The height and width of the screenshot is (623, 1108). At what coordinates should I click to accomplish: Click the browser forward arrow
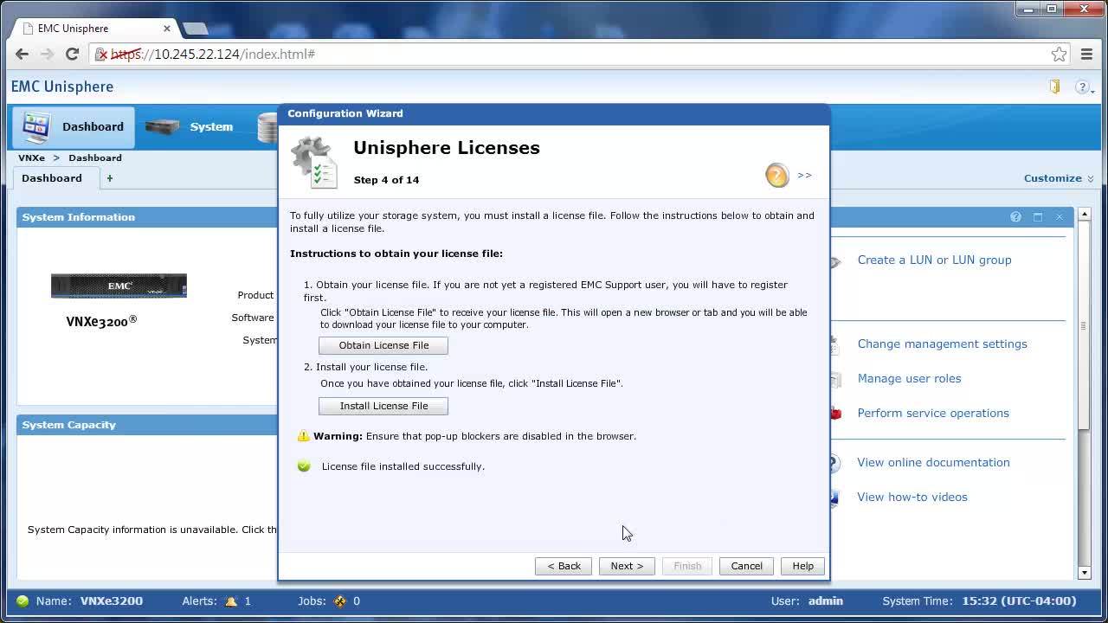click(47, 54)
